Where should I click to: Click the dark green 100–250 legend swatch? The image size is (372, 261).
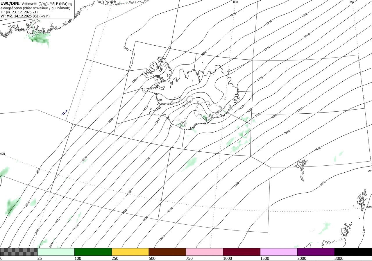click(x=93, y=252)
